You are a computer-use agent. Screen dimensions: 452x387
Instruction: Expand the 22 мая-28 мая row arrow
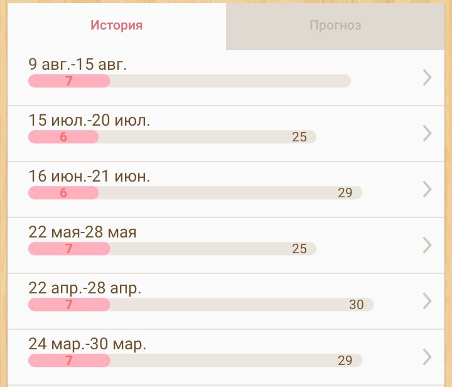click(428, 245)
